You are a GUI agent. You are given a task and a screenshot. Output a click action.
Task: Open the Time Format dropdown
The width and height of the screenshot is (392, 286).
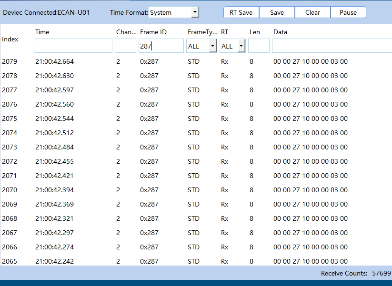click(x=195, y=12)
